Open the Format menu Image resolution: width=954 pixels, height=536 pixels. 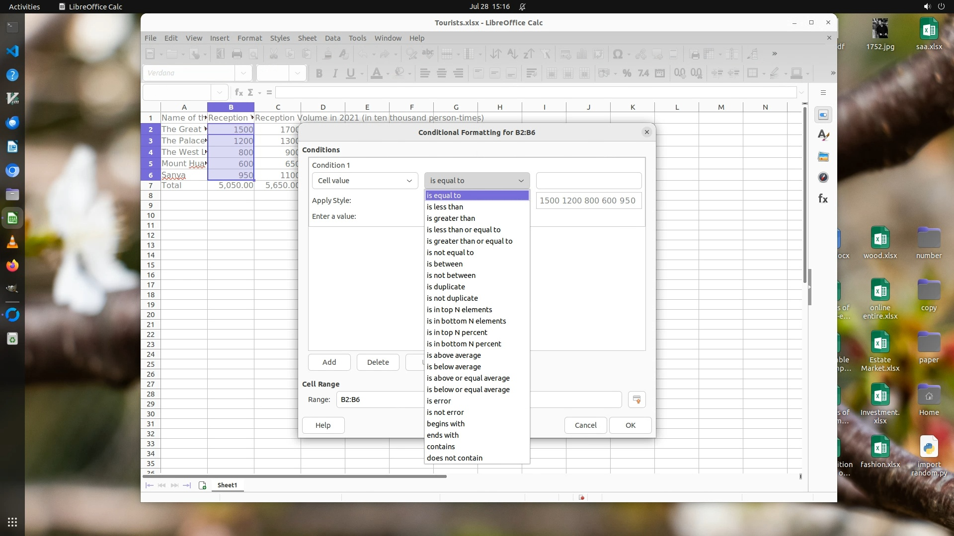[249, 38]
